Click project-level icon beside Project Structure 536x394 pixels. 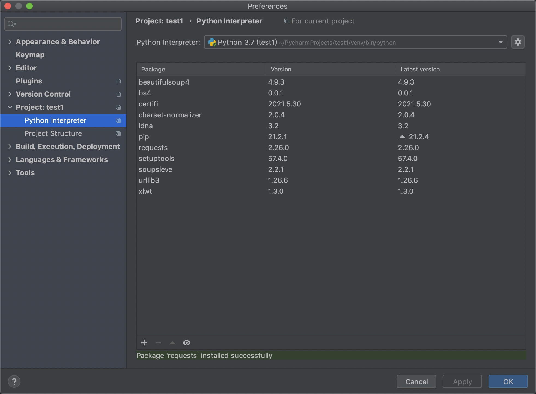[118, 133]
